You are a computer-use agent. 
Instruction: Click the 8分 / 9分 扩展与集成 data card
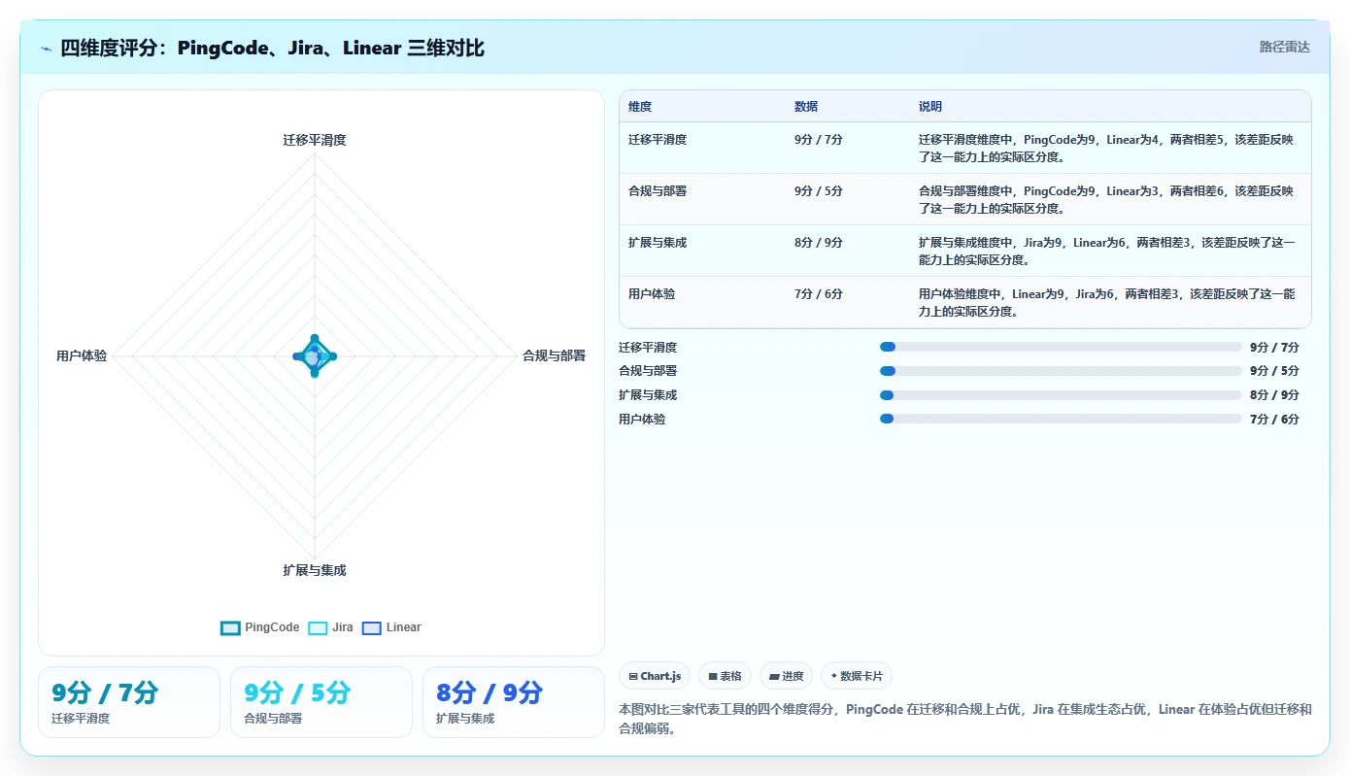pos(514,702)
